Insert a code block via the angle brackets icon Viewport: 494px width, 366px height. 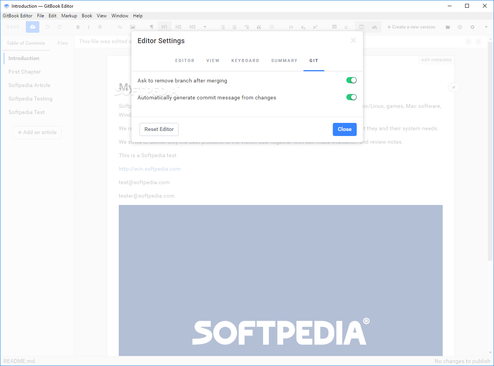pyautogui.click(x=291, y=27)
